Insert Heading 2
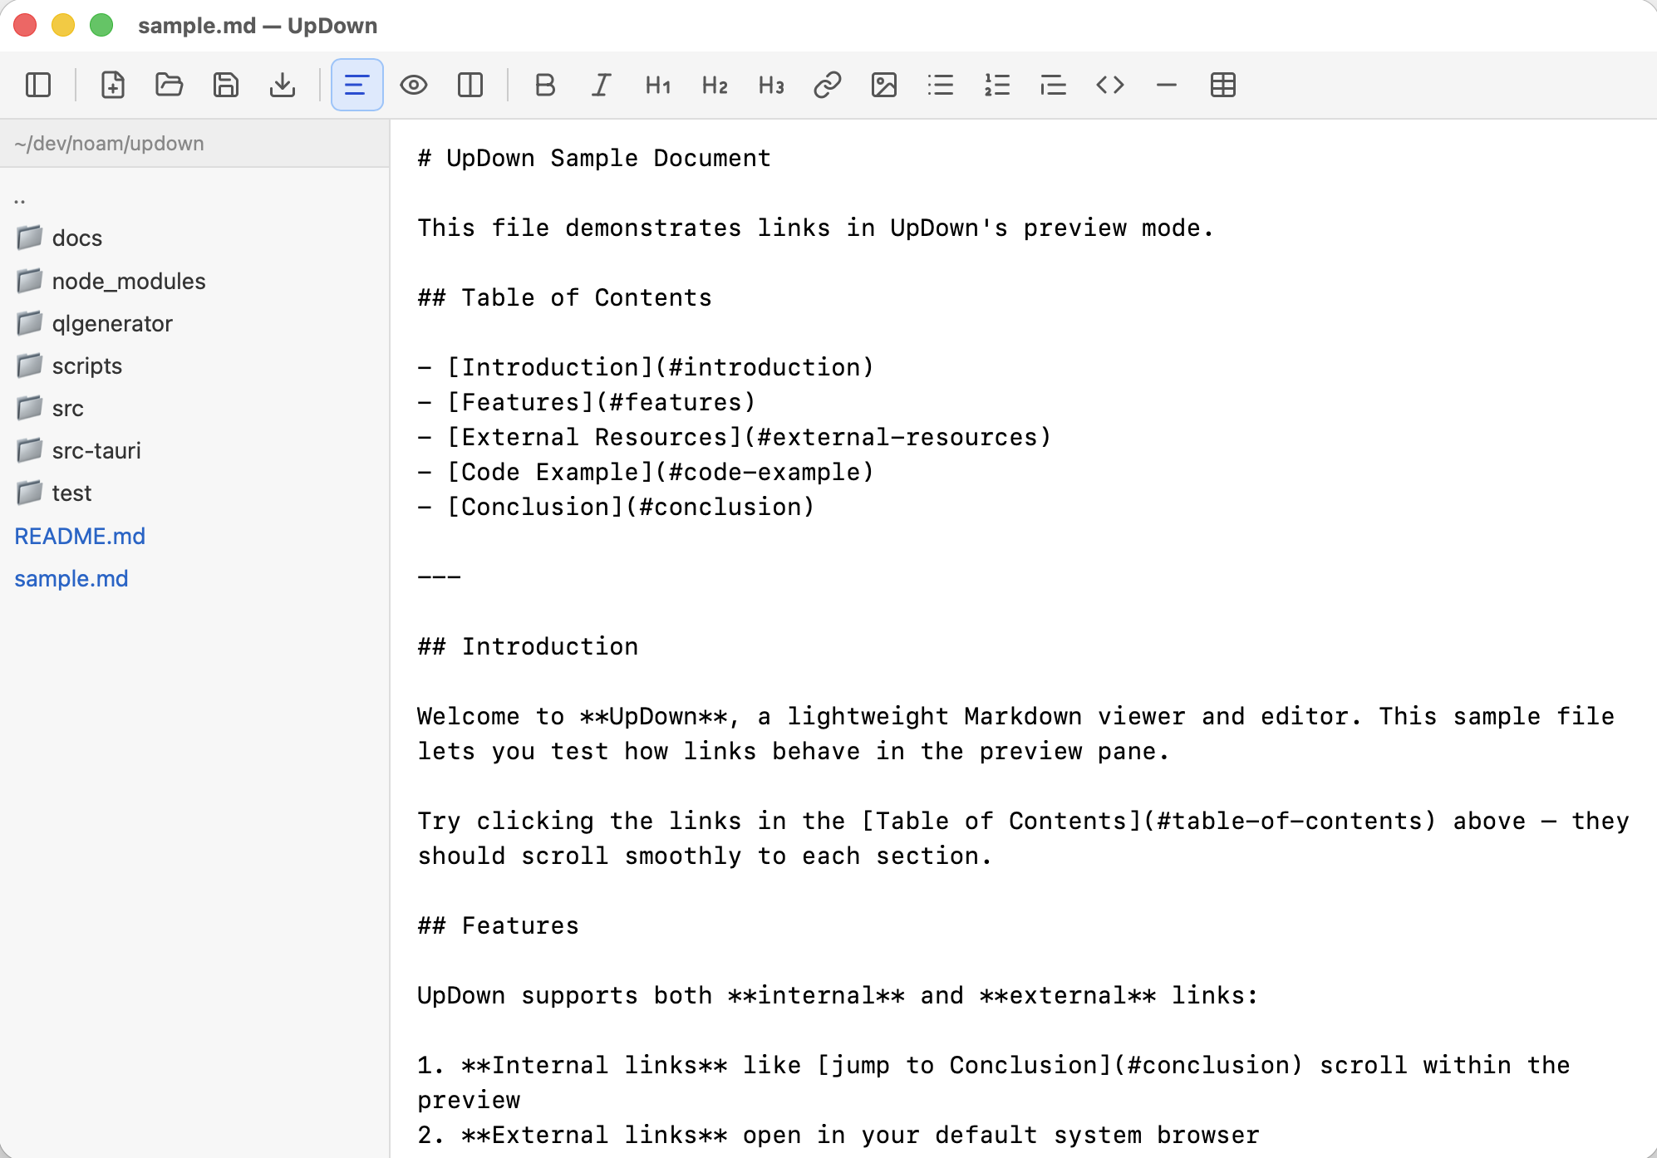This screenshot has width=1657, height=1158. [715, 85]
